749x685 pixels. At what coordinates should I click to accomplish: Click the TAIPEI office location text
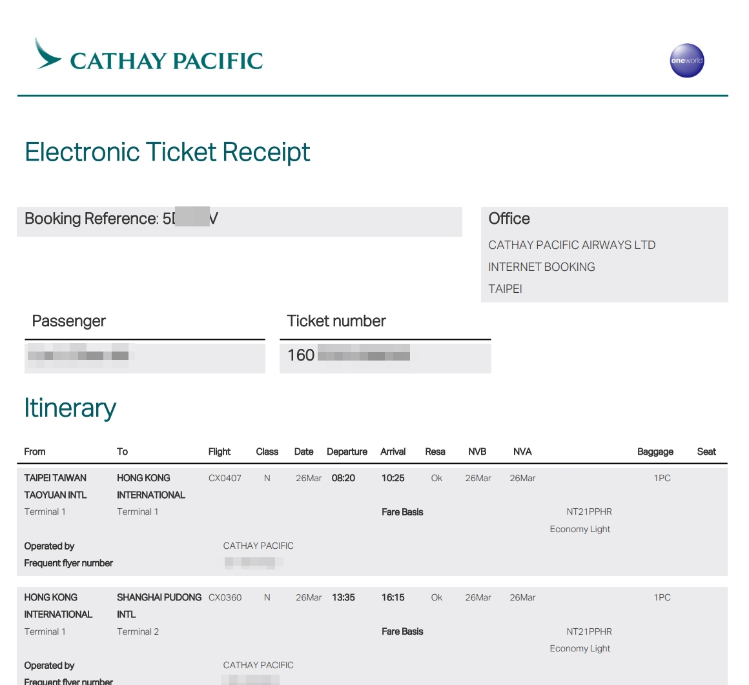click(x=505, y=289)
